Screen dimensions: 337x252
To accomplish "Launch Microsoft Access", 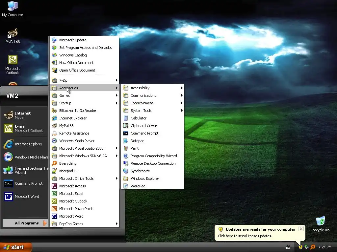I will 84,186.
